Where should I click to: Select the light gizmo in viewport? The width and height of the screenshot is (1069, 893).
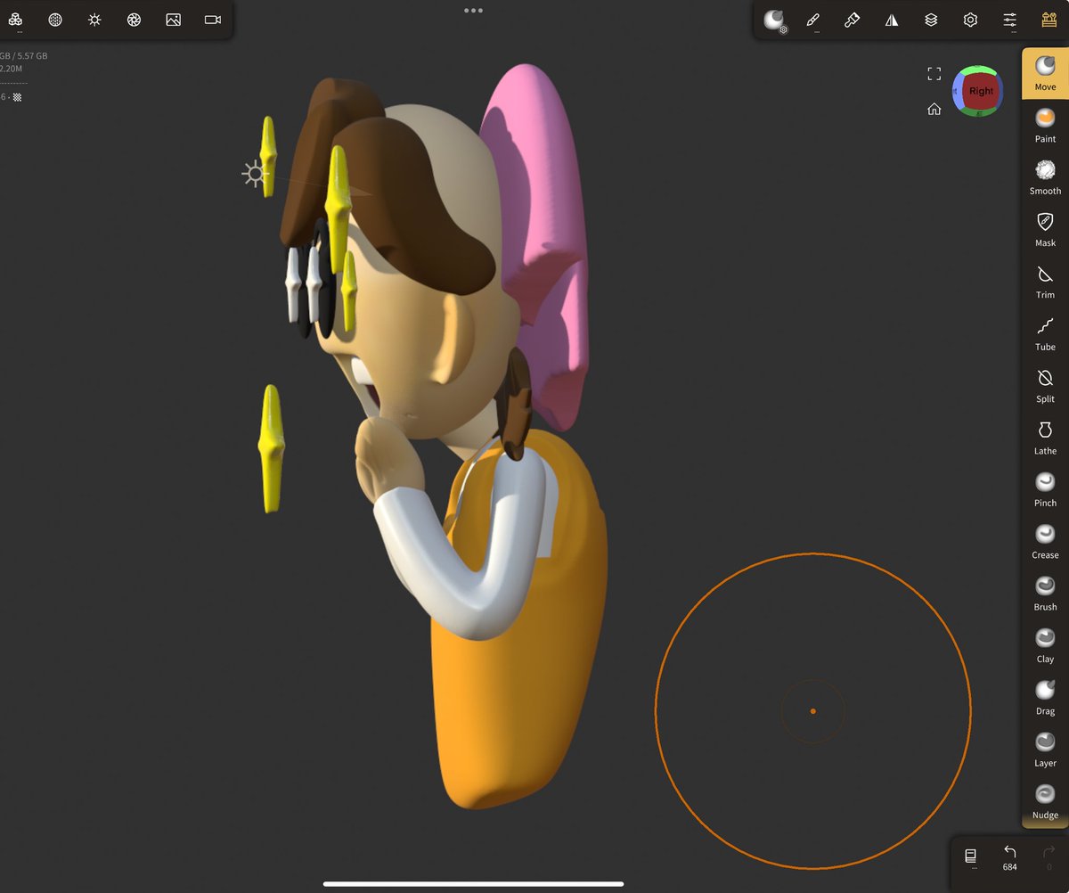(x=255, y=174)
